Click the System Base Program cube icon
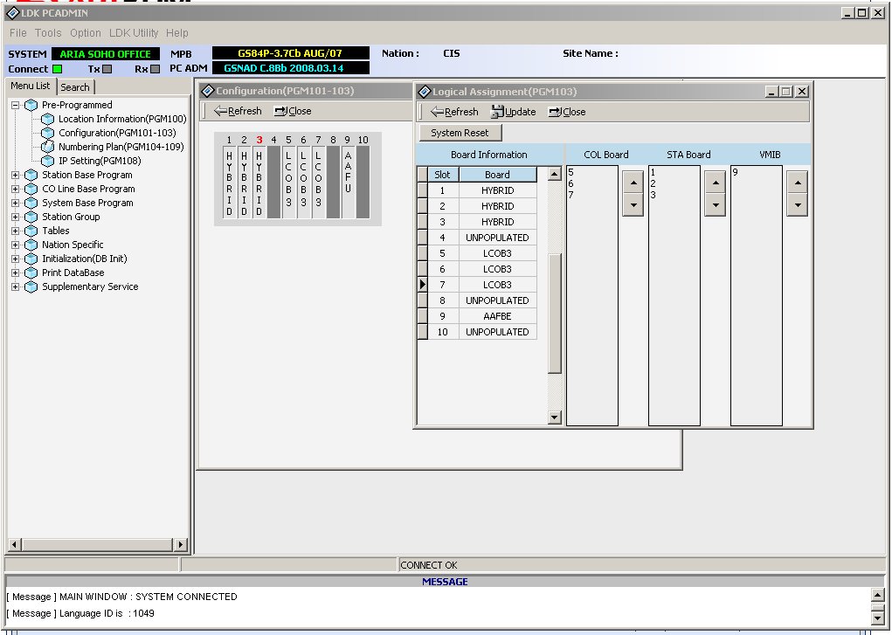This screenshot has width=892, height=635. tap(31, 204)
